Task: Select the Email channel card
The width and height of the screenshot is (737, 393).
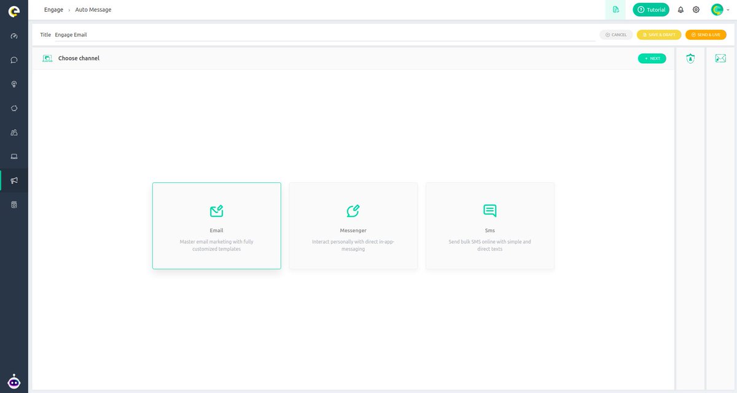Action: click(216, 225)
